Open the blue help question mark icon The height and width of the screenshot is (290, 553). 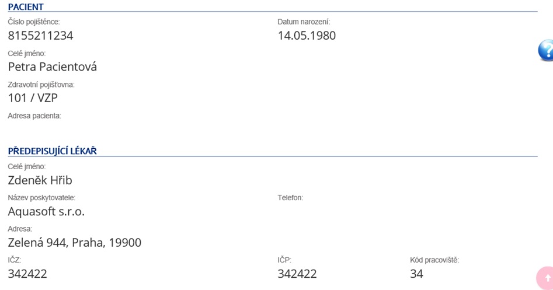point(546,50)
